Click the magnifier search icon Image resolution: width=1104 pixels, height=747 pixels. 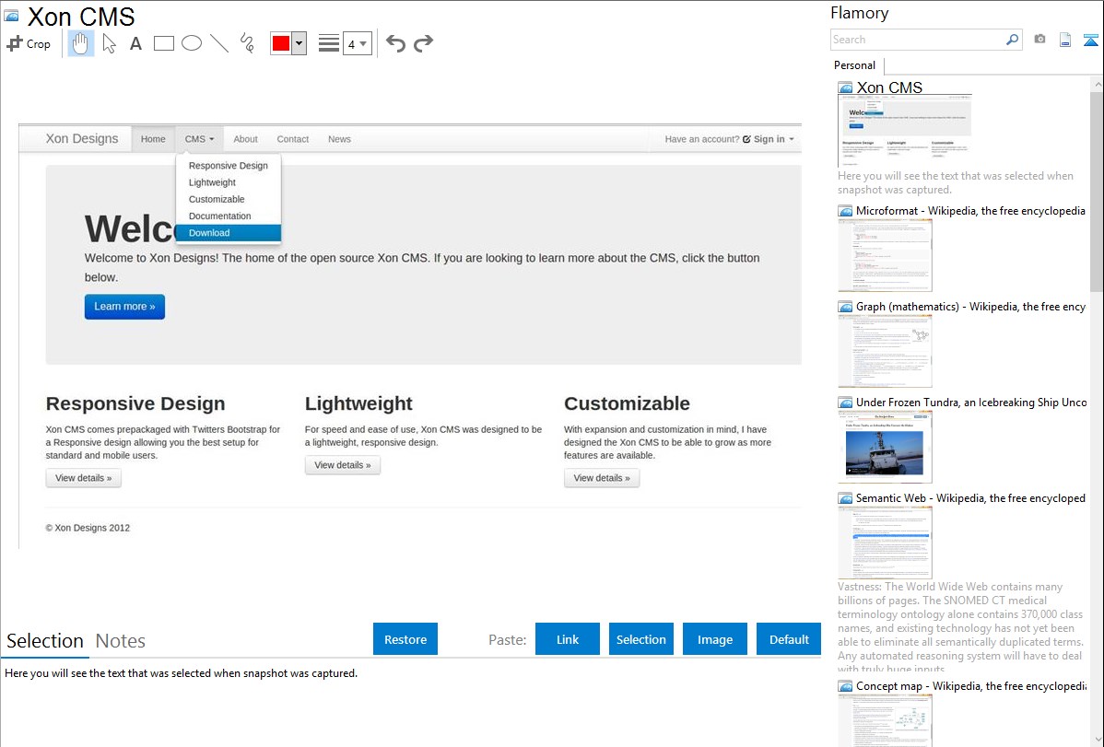[x=1012, y=40]
